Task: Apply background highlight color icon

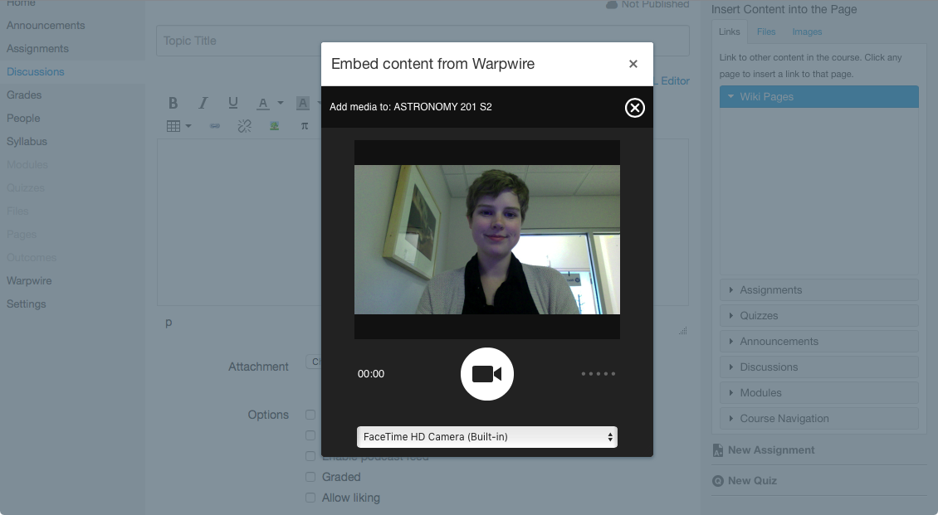Action: [x=303, y=103]
